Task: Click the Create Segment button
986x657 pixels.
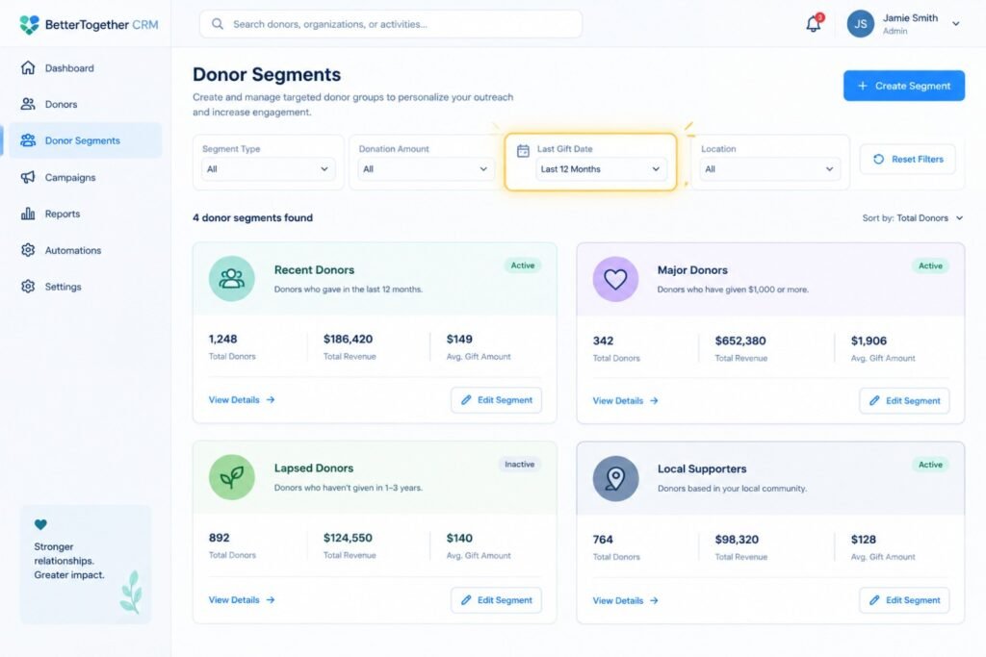Action: pyautogui.click(x=903, y=86)
